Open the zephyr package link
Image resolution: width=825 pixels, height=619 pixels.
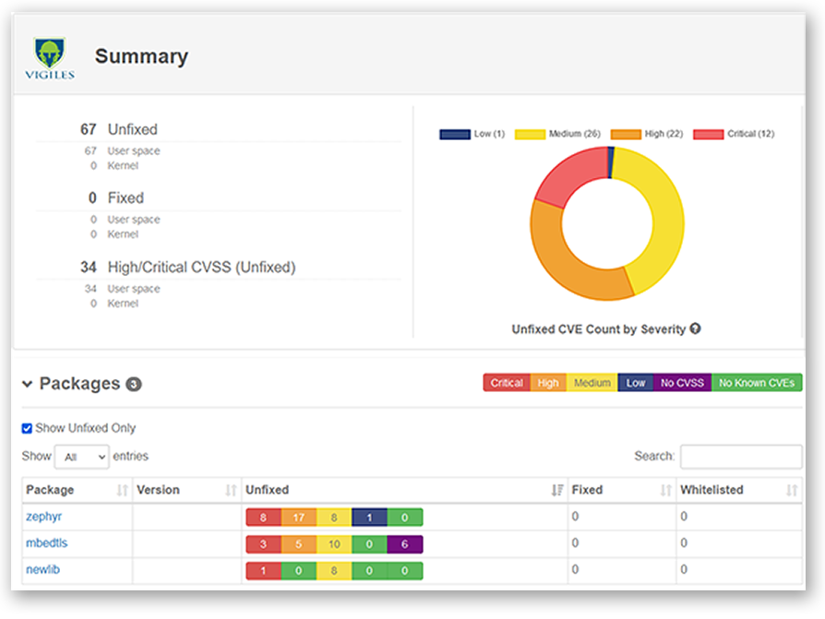[x=44, y=517]
